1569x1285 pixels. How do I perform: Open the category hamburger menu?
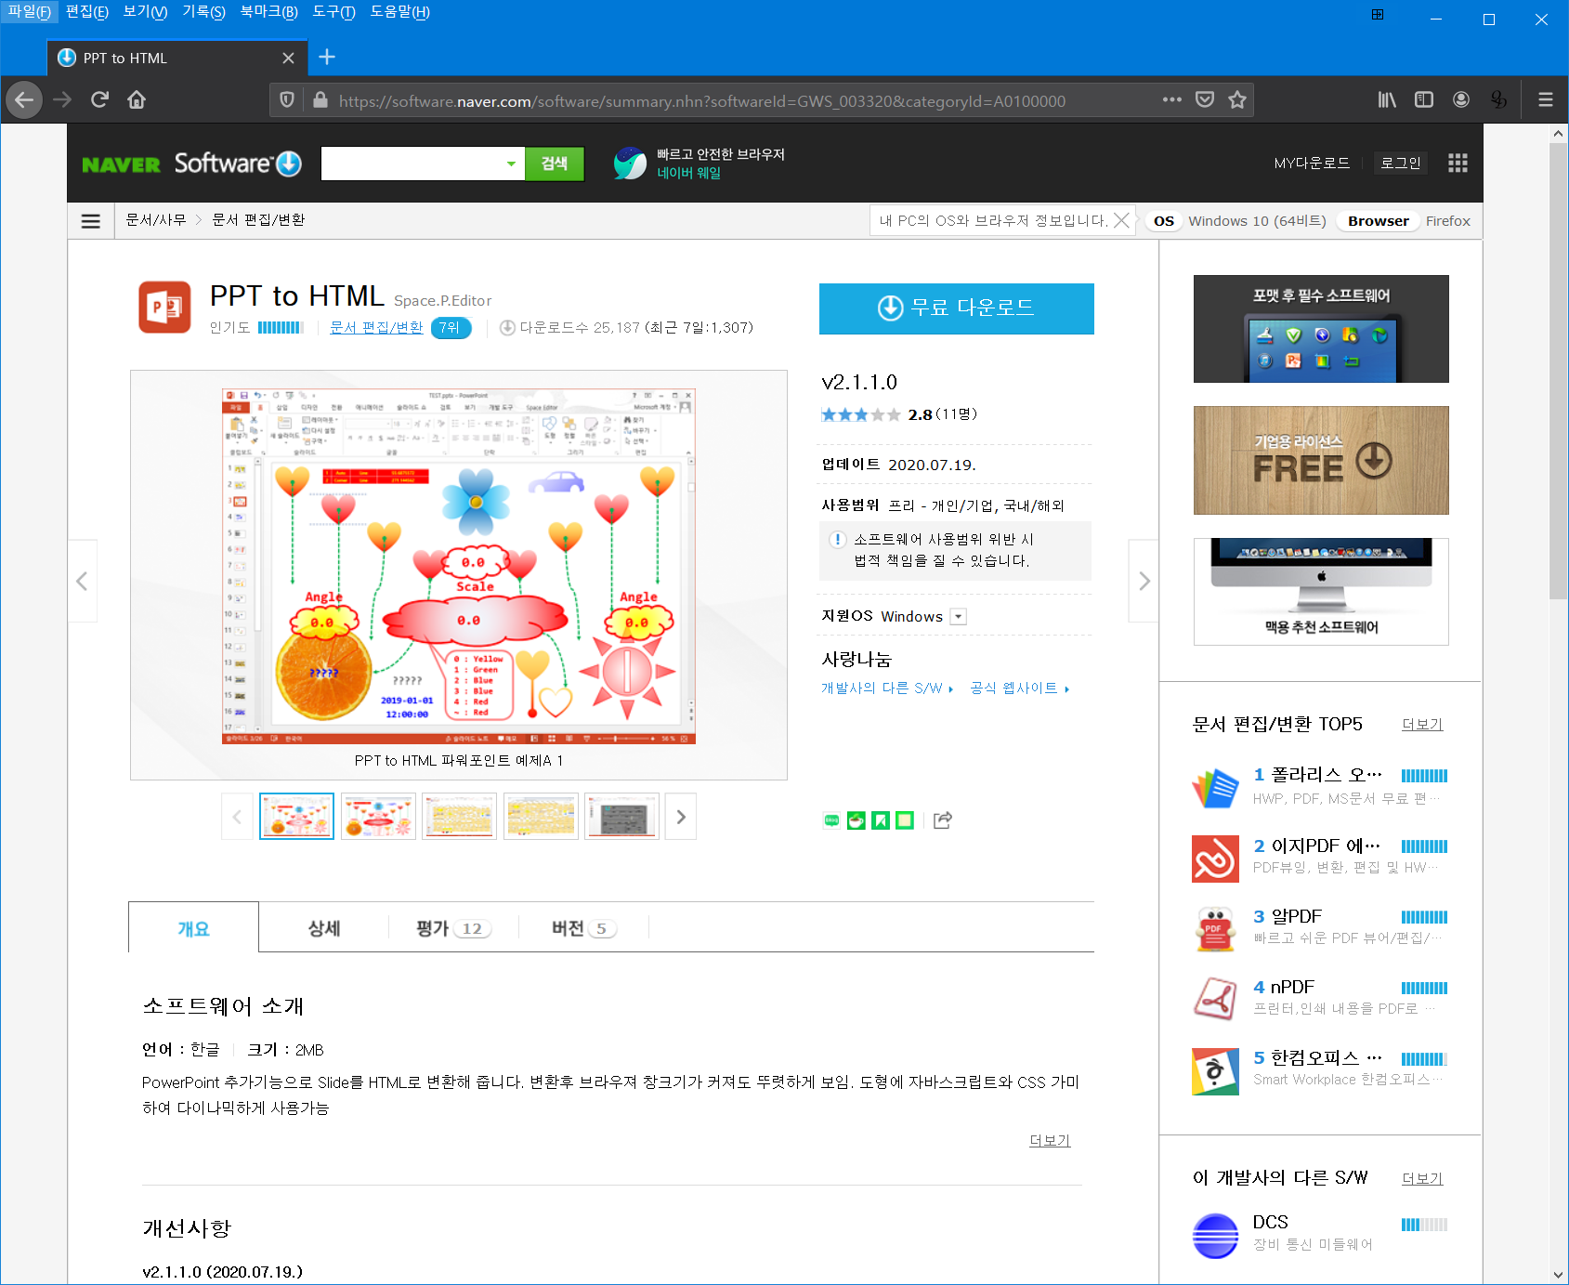[91, 221]
